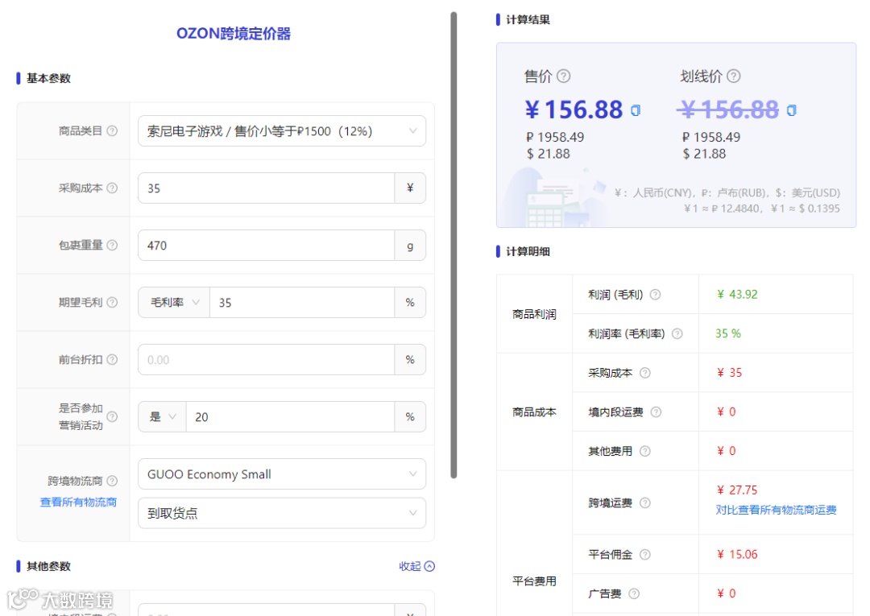Click help icon next to 是否参加营销活动
The width and height of the screenshot is (870, 616).
(x=112, y=416)
